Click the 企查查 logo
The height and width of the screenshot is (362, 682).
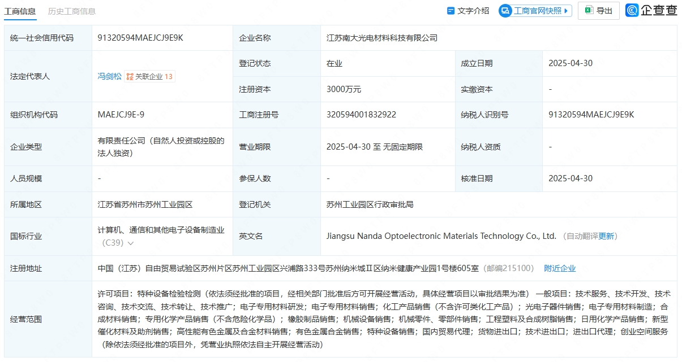pyautogui.click(x=651, y=10)
